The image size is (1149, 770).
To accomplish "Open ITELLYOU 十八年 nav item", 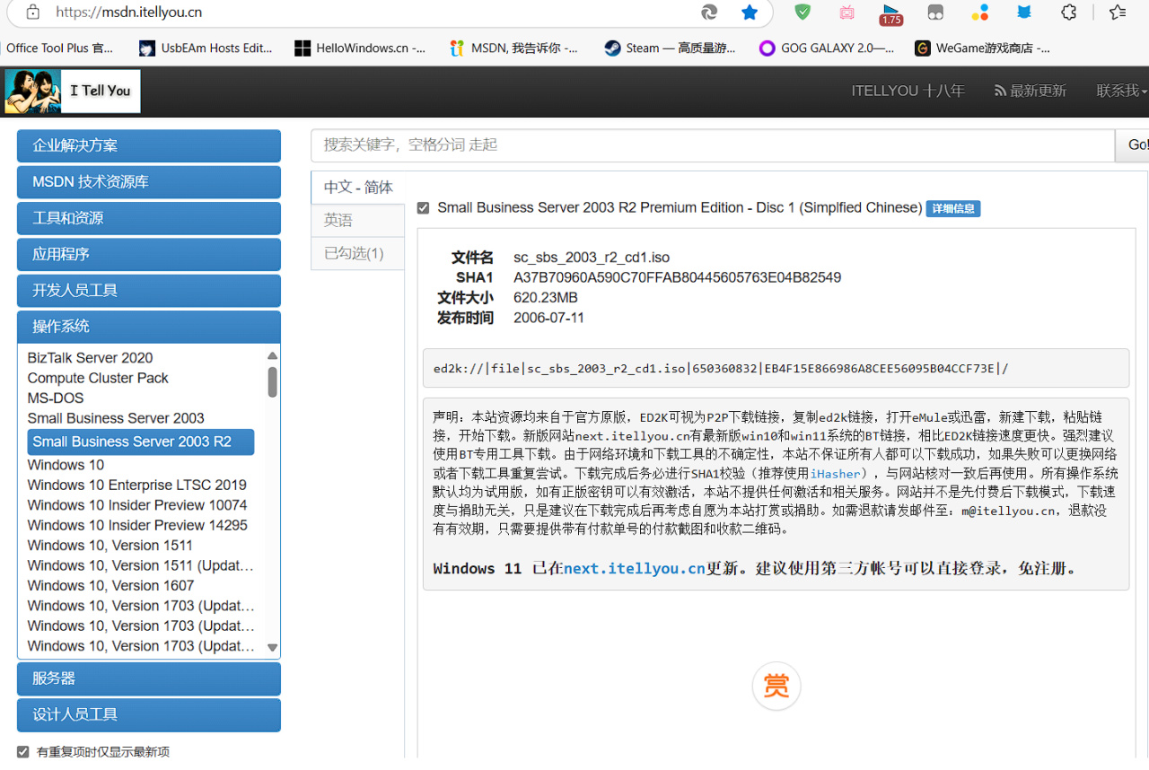I will click(x=908, y=91).
